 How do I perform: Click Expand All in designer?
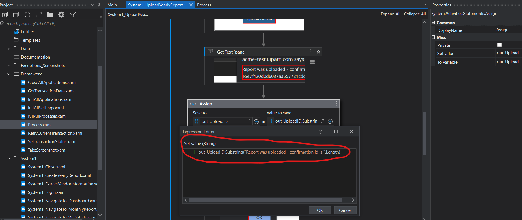tap(391, 14)
